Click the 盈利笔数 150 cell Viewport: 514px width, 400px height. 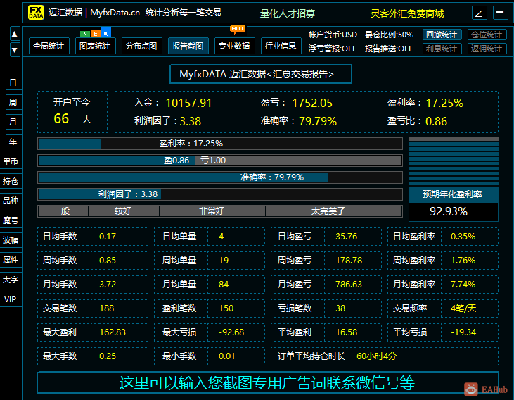pyautogui.click(x=210, y=308)
